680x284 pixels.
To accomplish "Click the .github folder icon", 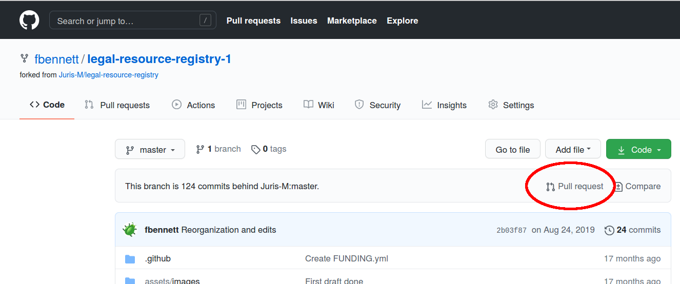I will 130,259.
